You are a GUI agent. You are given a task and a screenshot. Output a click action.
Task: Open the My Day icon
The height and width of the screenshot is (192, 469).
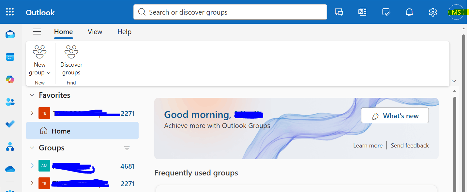pos(386,12)
